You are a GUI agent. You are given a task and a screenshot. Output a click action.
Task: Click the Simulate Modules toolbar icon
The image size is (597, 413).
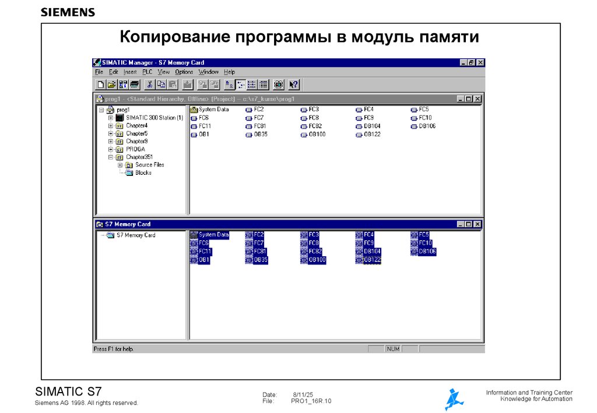(278, 84)
